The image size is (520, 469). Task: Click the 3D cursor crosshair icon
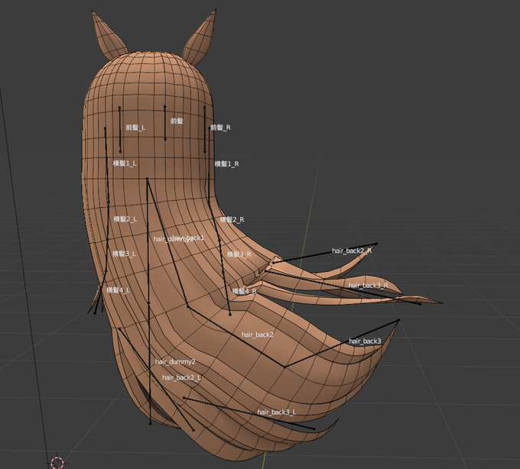click(57, 462)
